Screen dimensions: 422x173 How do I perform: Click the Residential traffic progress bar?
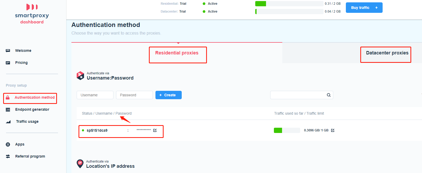(x=289, y=4)
